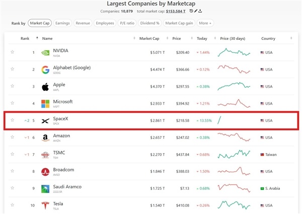Click the Price (30 days) column header
The height and width of the screenshot is (214, 302).
(233, 39)
